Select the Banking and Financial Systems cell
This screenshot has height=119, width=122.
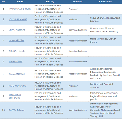tap(105, 86)
